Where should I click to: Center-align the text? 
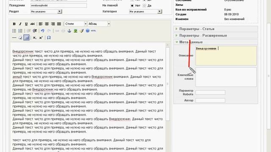[47, 24]
